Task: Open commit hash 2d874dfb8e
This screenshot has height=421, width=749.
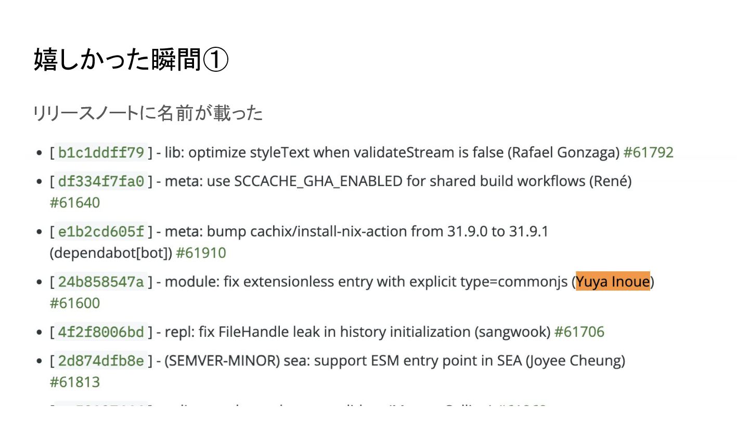Action: click(x=101, y=361)
